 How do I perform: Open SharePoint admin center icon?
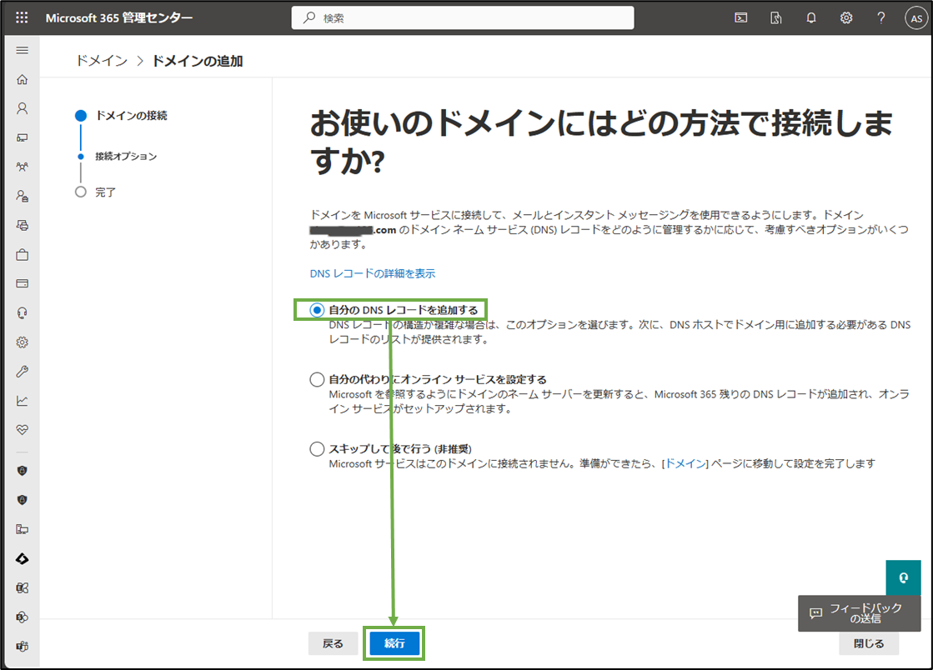(x=22, y=617)
